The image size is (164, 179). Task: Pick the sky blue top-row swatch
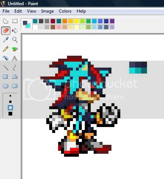[x=94, y=21]
